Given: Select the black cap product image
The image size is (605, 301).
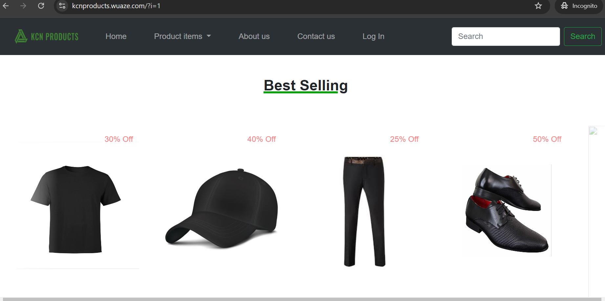Looking at the screenshot, I should click(222, 208).
